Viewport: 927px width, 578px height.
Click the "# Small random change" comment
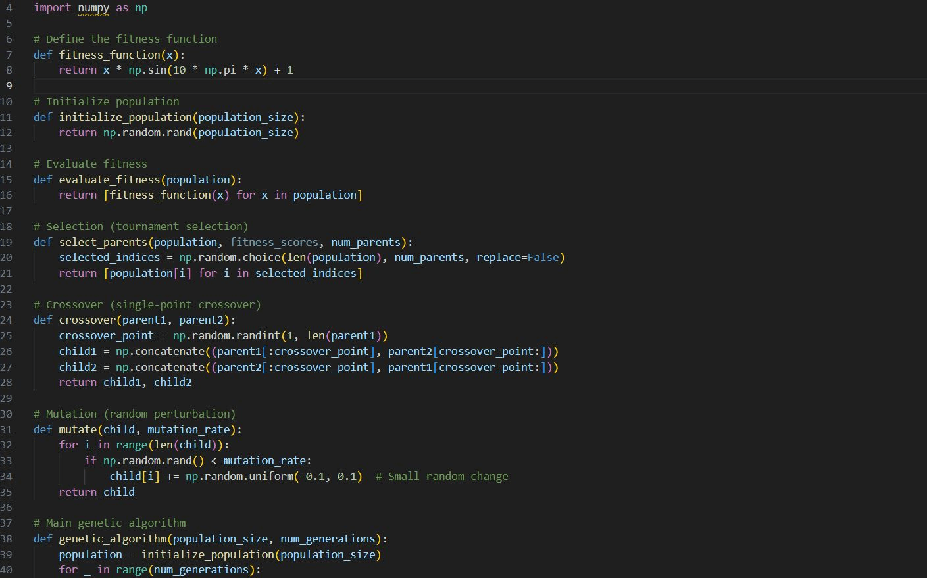[441, 476]
